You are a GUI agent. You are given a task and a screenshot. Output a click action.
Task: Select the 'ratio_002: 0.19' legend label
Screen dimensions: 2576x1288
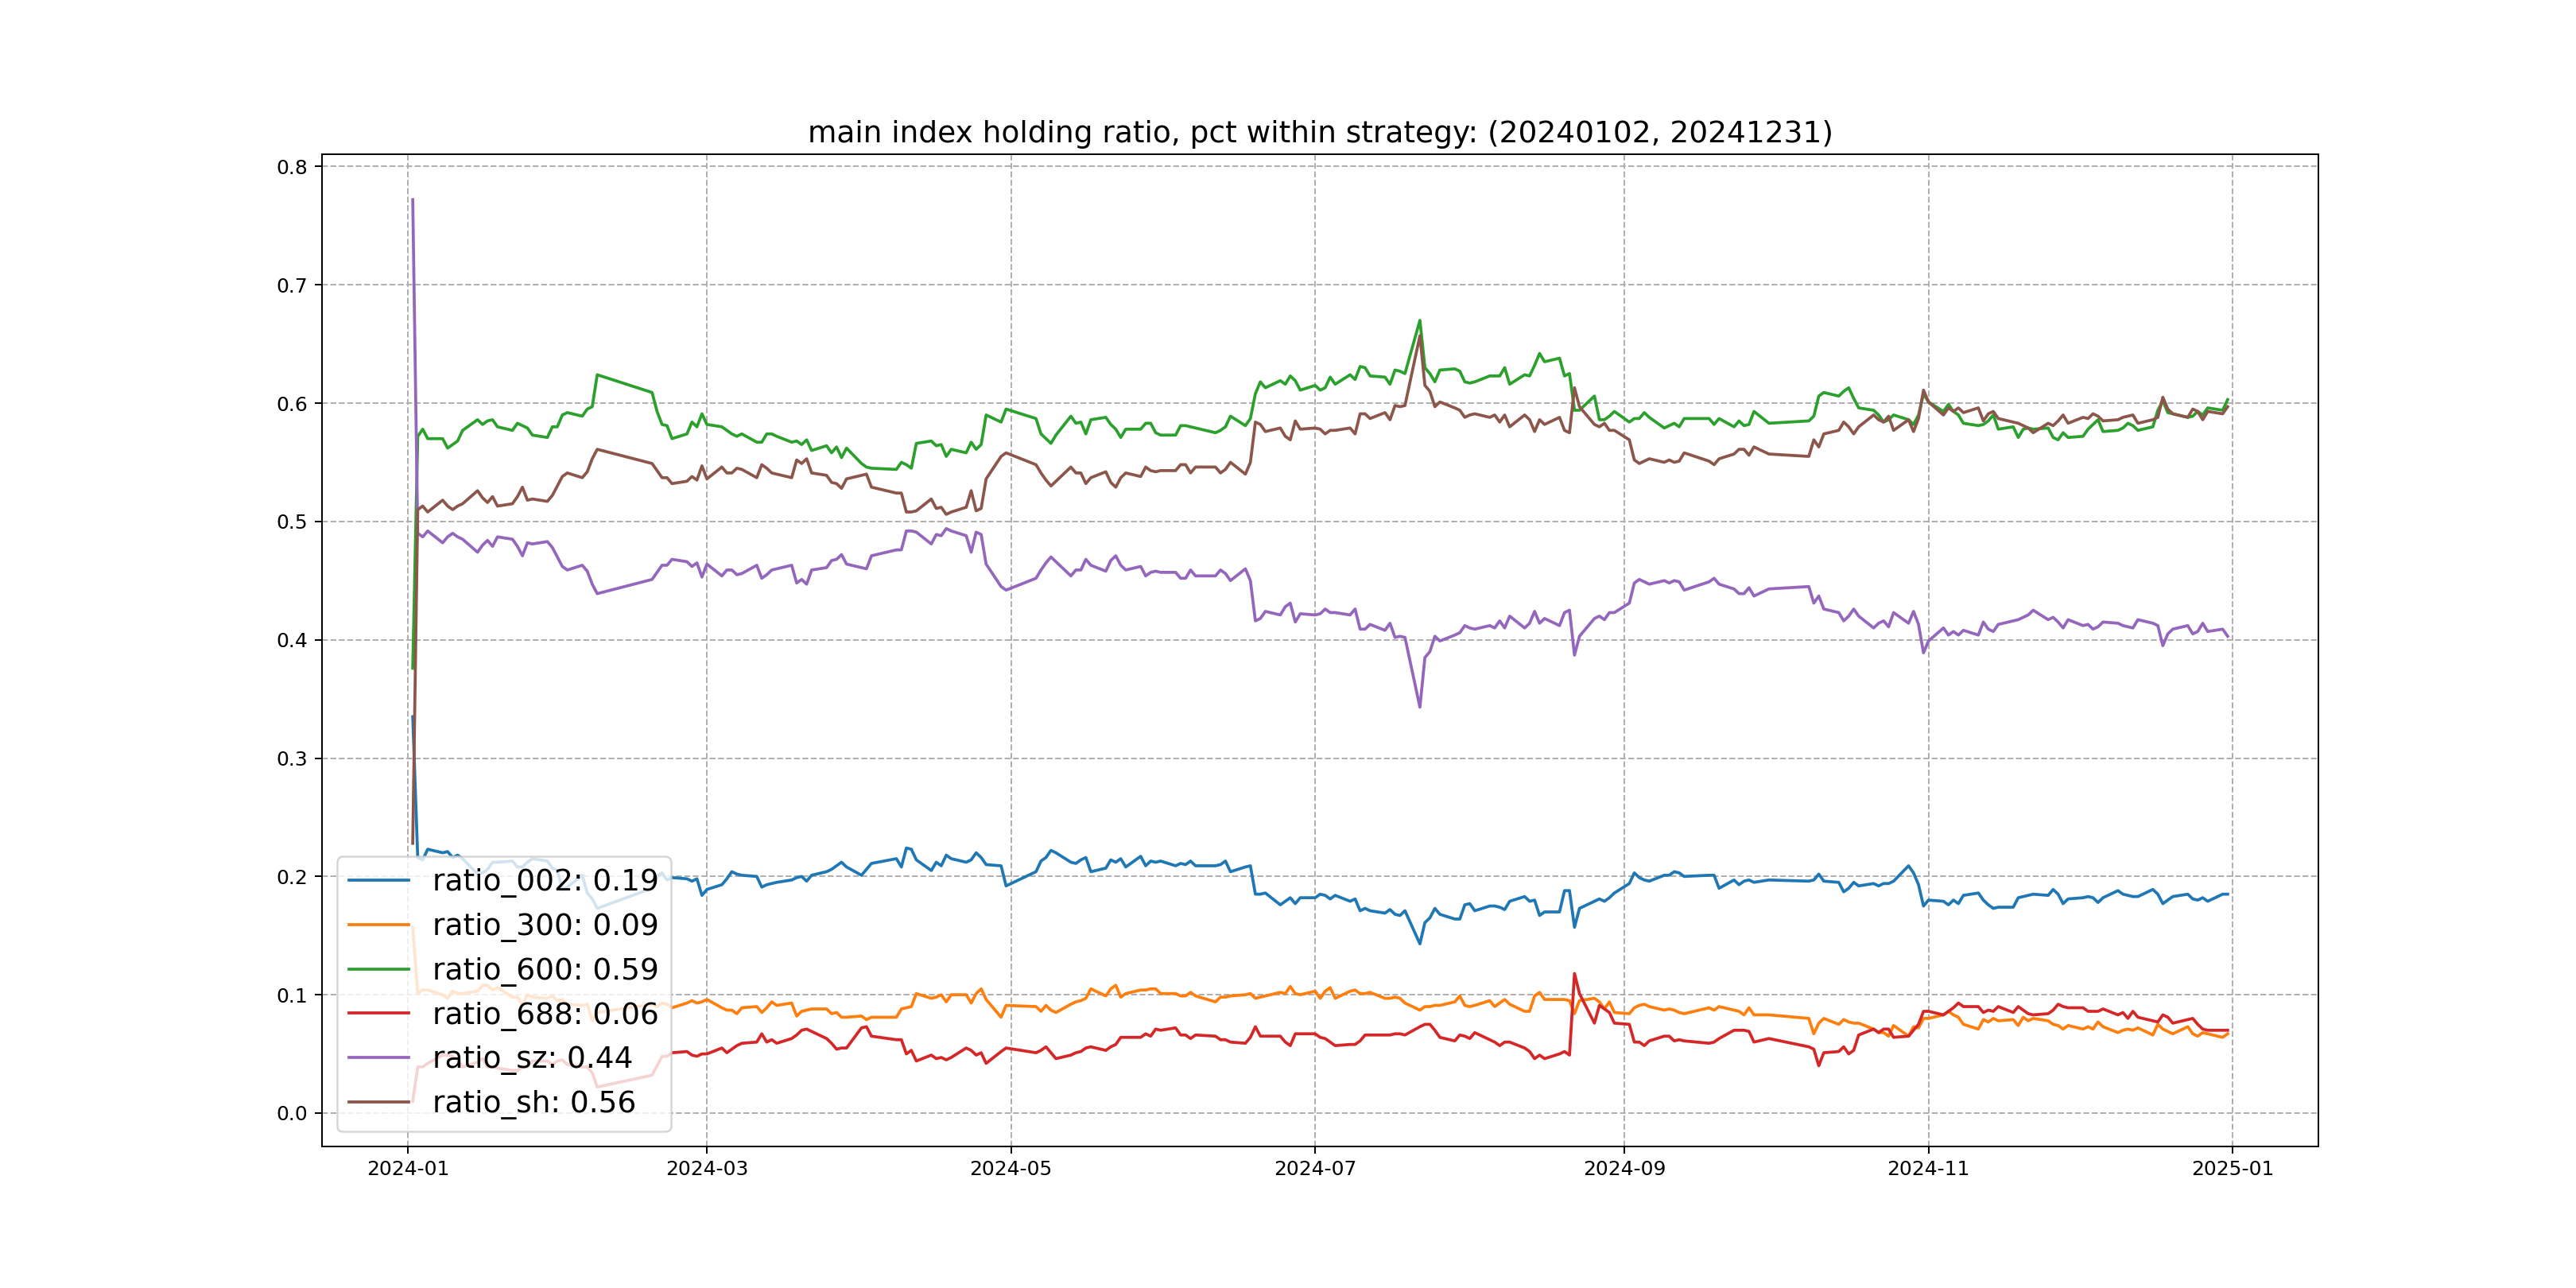click(x=545, y=881)
